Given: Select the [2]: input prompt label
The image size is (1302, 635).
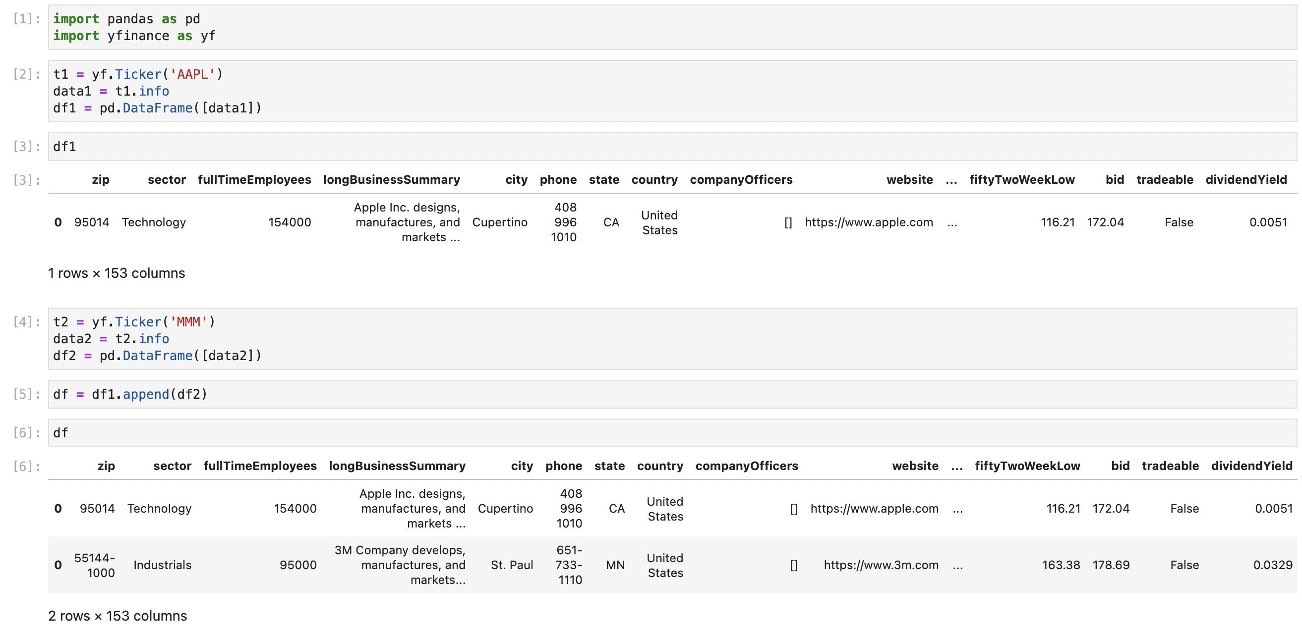Looking at the screenshot, I should [26, 74].
